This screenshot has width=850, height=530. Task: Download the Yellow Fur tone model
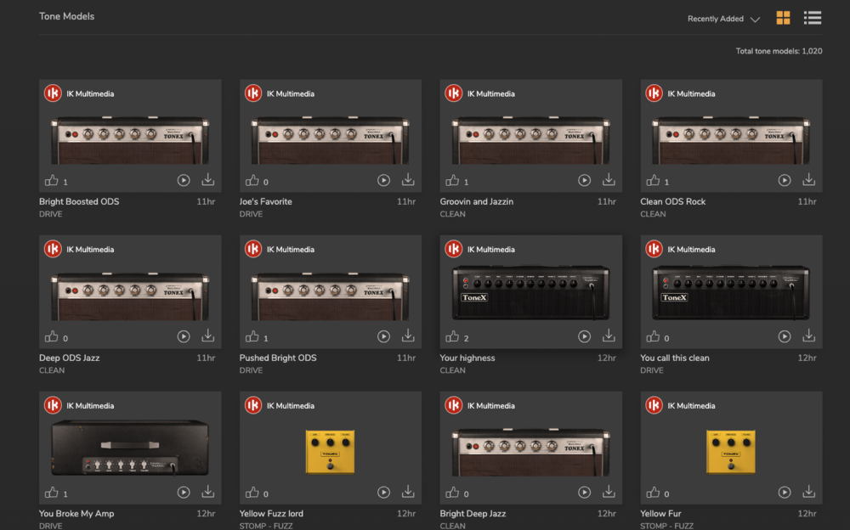(x=808, y=492)
